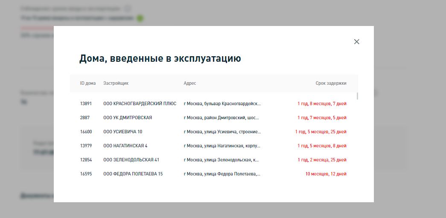Viewport: 446px width, 218px height.
Task: Click address on улица Усиевича
Action: 222,132
